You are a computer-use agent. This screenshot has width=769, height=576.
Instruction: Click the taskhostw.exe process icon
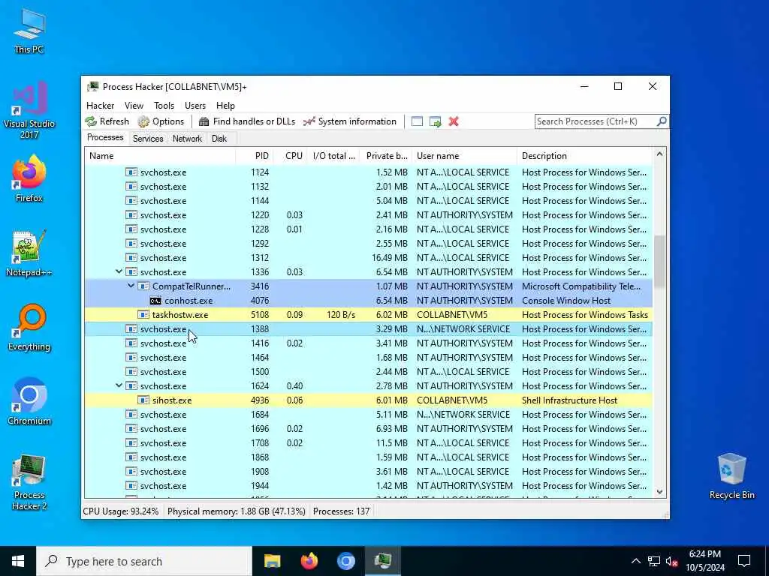coord(143,315)
